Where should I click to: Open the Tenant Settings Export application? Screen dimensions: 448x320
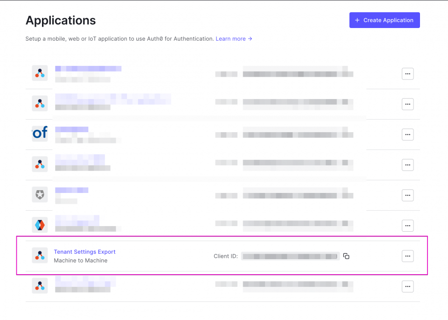[x=84, y=251]
